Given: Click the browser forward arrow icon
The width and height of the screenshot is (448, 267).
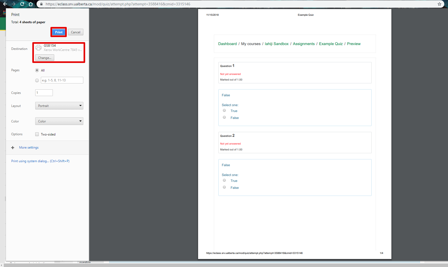Looking at the screenshot, I should [x=14, y=4].
